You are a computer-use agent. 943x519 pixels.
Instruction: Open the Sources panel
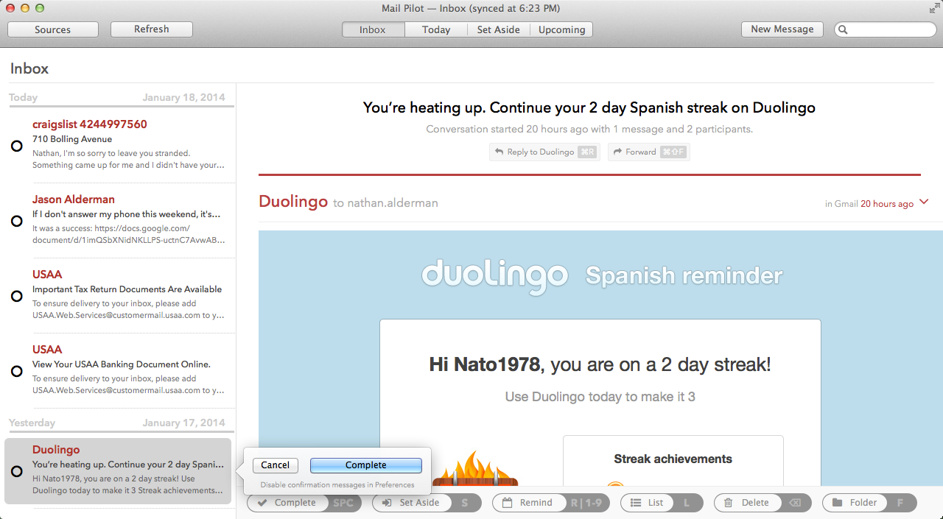[53, 29]
